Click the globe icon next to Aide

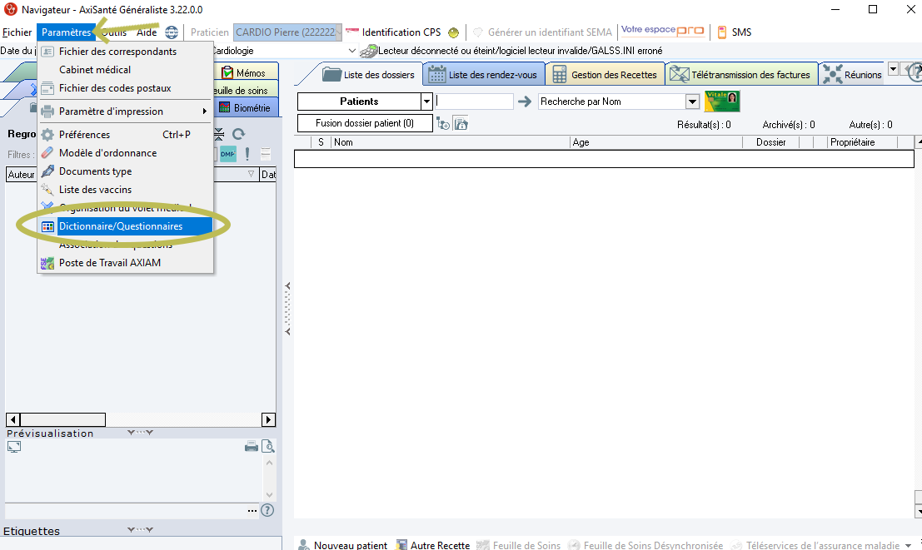[x=171, y=32]
